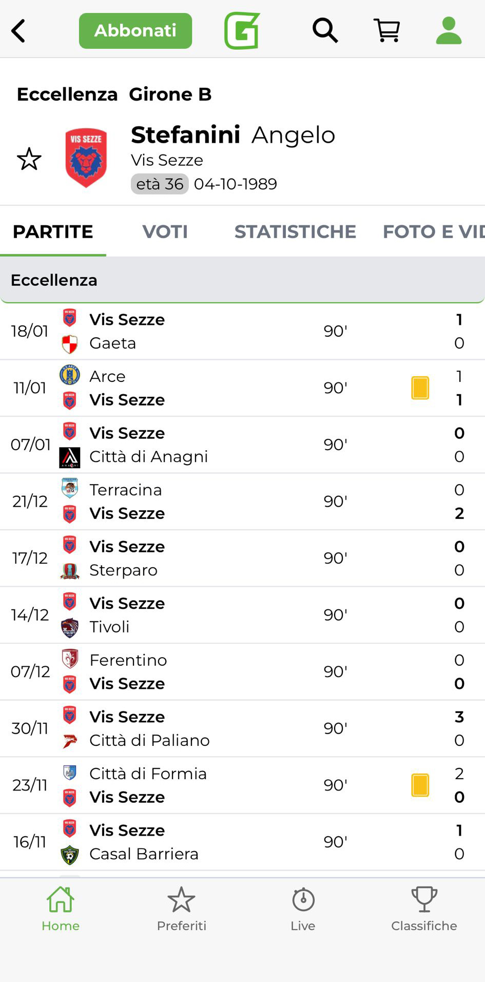Open Classifiche in bottom bar

click(424, 909)
